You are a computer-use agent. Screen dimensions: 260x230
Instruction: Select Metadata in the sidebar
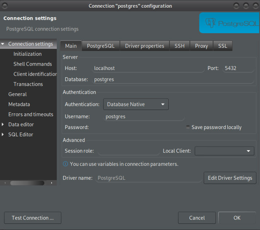[19, 104]
